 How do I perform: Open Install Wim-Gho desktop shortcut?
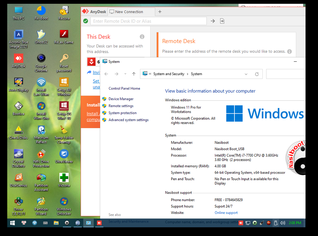(41, 111)
